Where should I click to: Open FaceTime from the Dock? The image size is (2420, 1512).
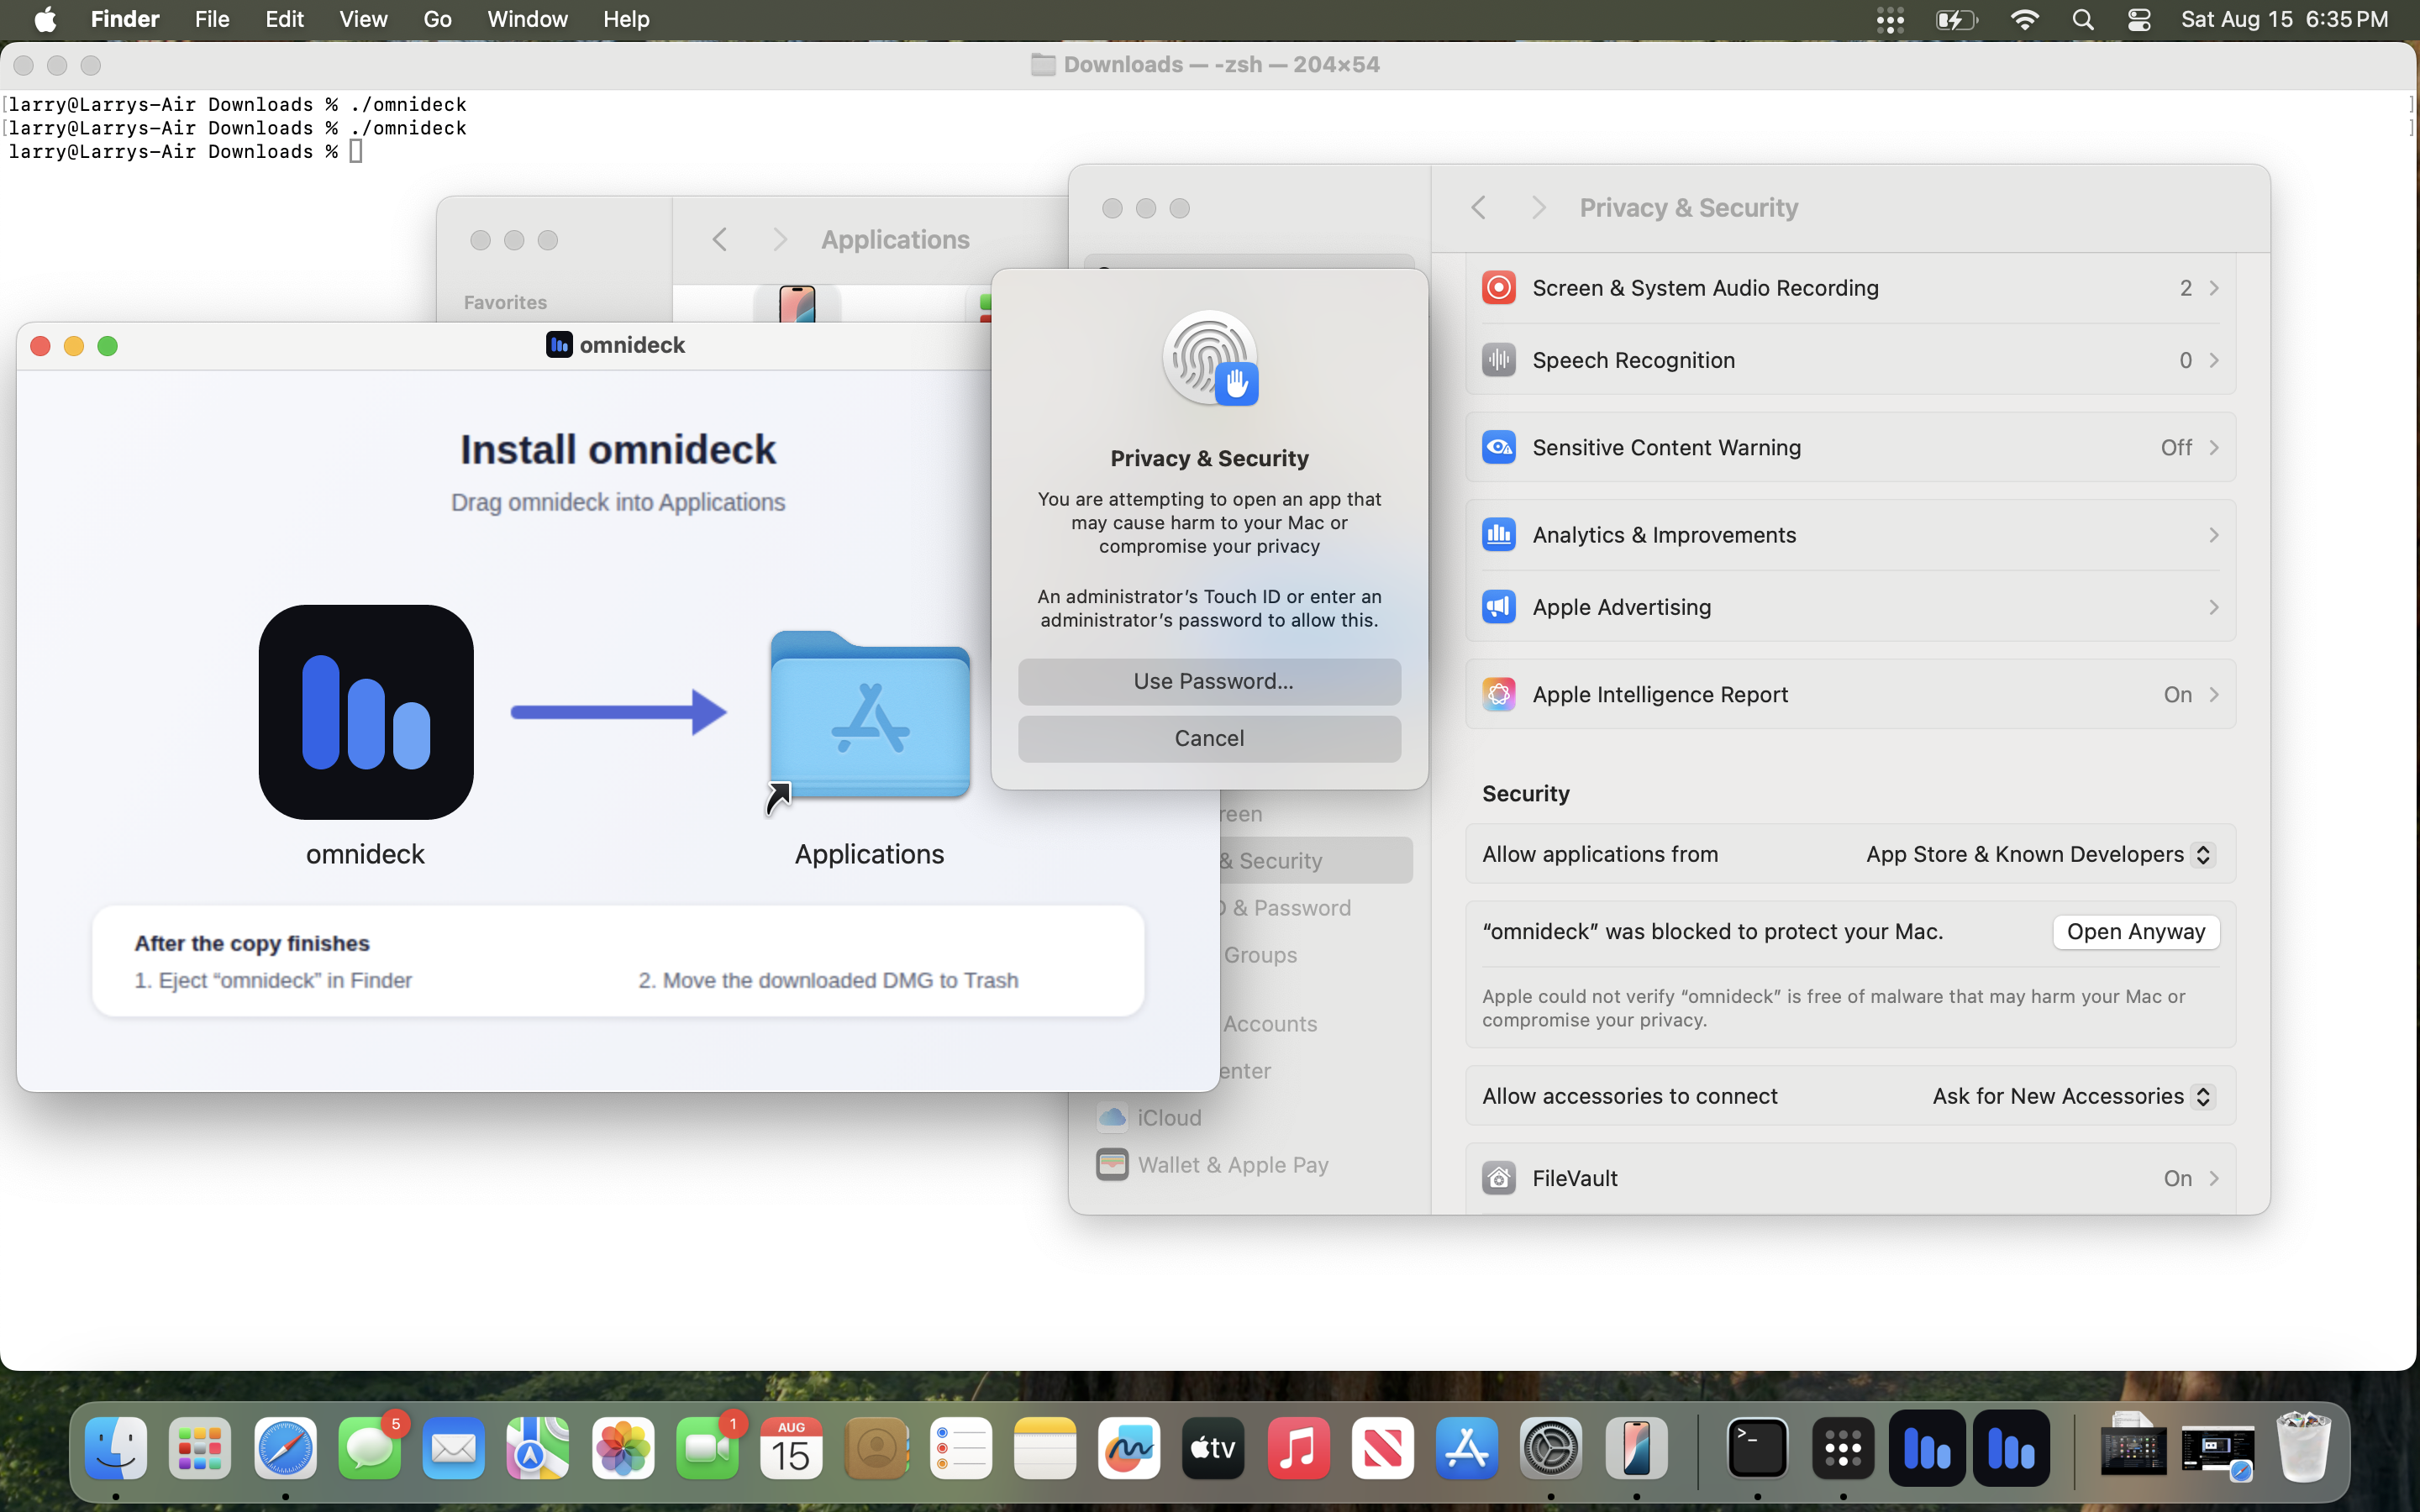click(x=707, y=1447)
